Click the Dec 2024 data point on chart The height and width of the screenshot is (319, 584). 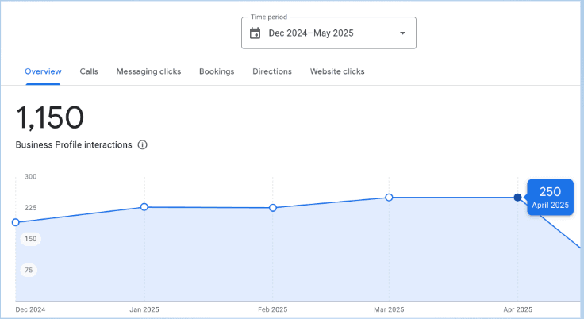click(x=16, y=222)
